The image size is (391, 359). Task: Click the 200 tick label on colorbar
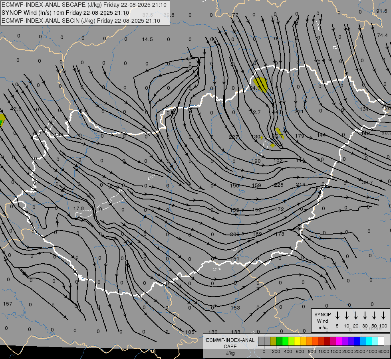[x=276, y=351]
